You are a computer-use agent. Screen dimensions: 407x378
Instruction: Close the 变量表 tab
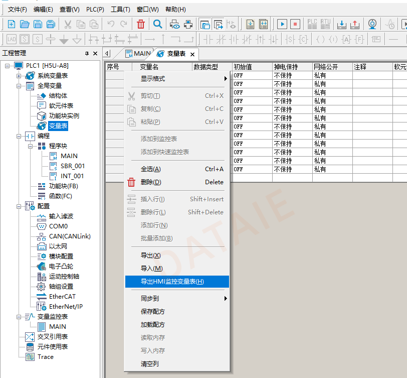[x=192, y=54]
